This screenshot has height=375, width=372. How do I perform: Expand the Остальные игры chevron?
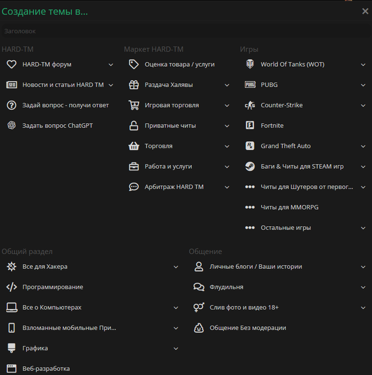coord(363,228)
